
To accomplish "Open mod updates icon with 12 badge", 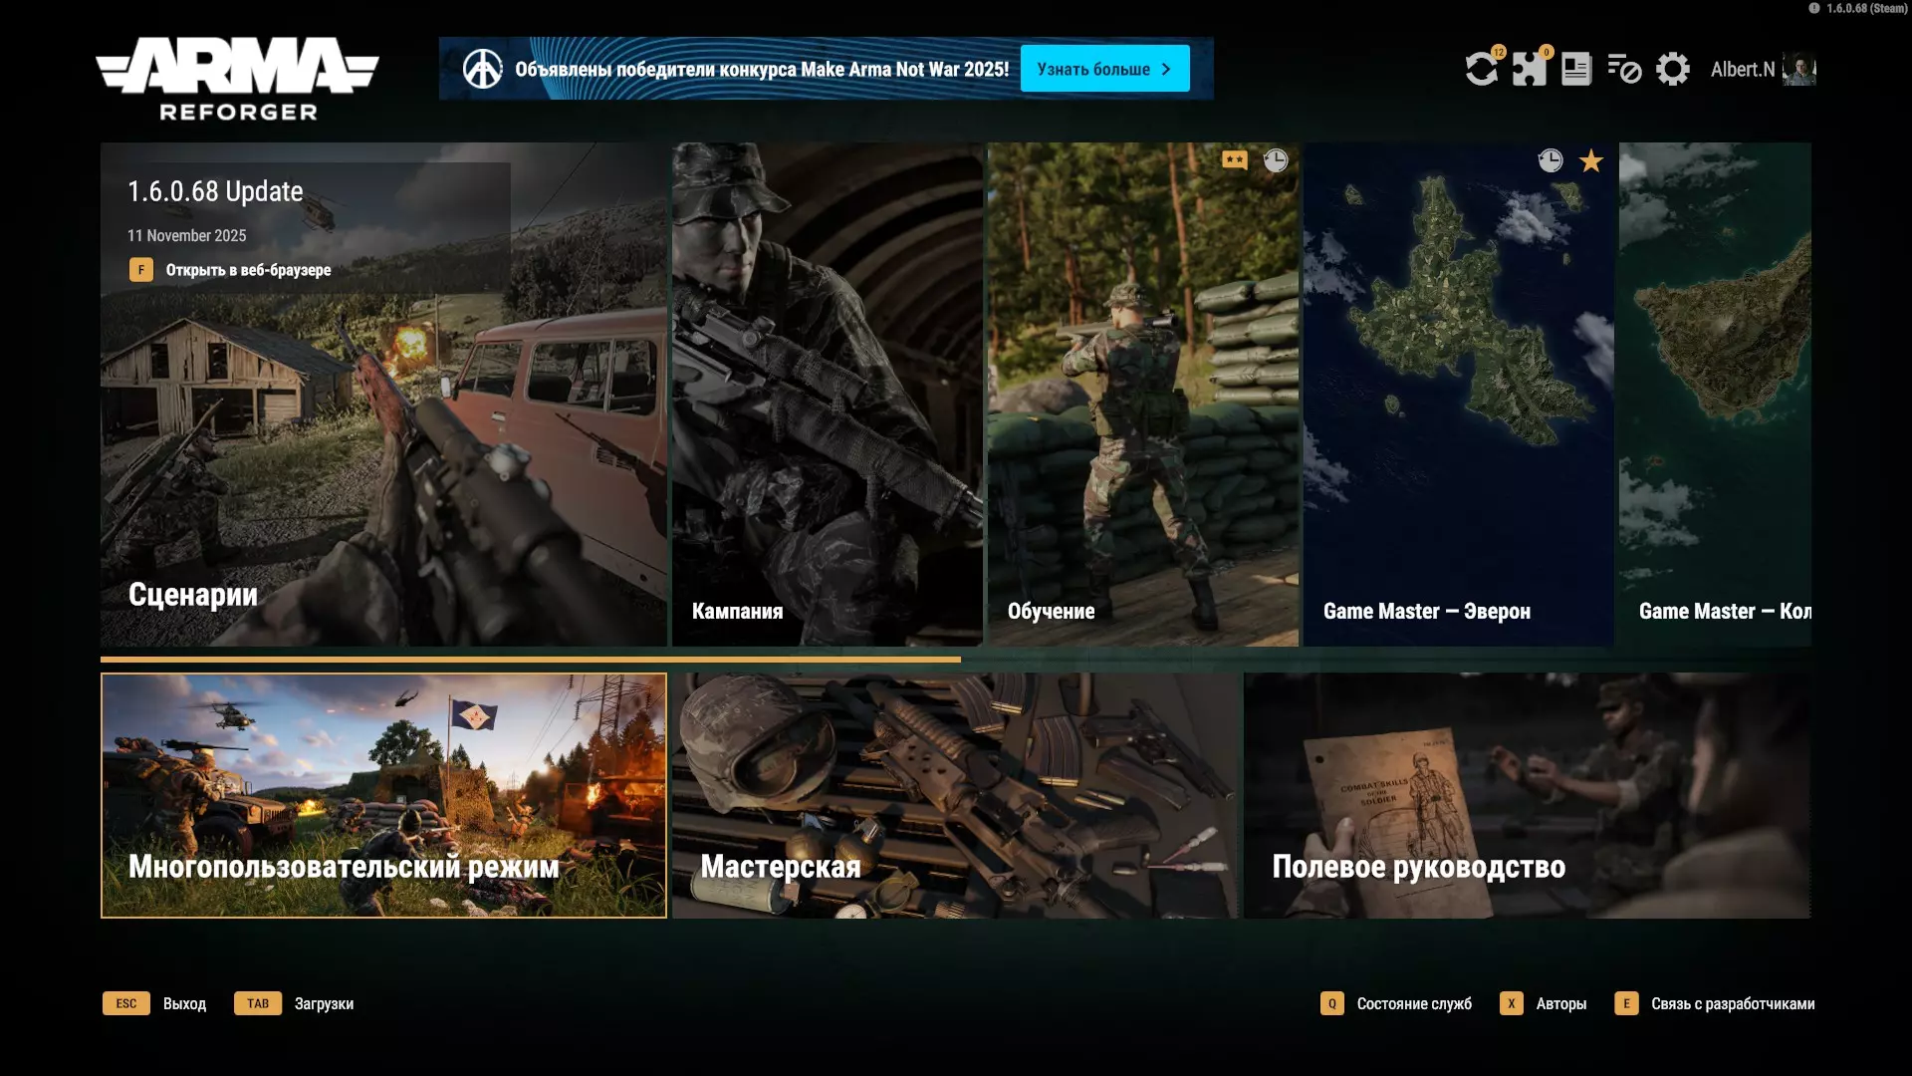I will pyautogui.click(x=1482, y=69).
